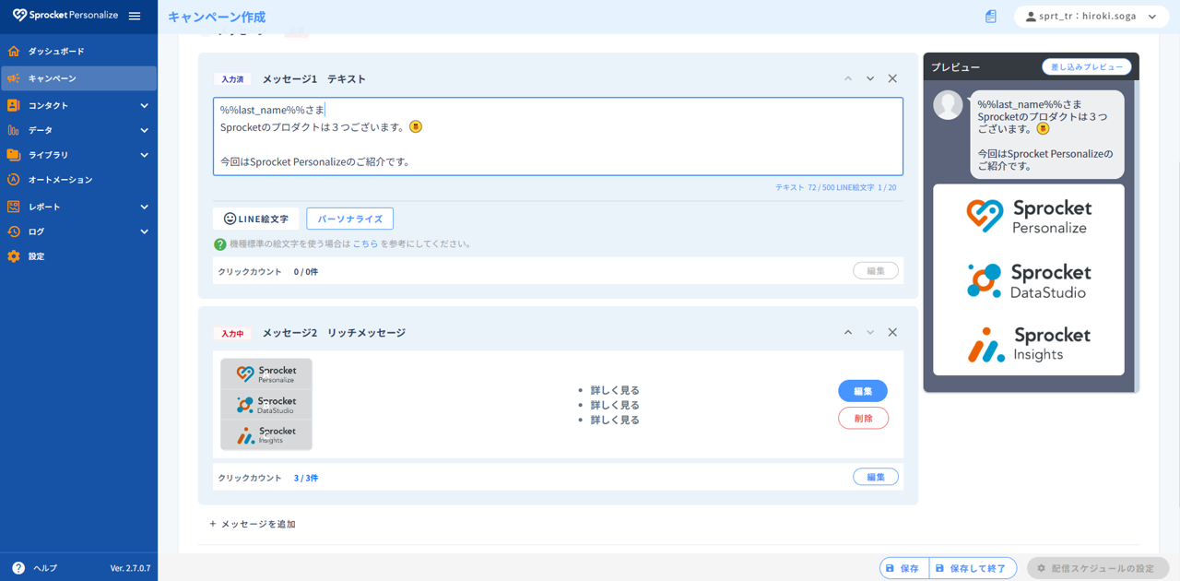1180x581 pixels.
Task: Open the オートメーション section icon
Action: tap(13, 181)
